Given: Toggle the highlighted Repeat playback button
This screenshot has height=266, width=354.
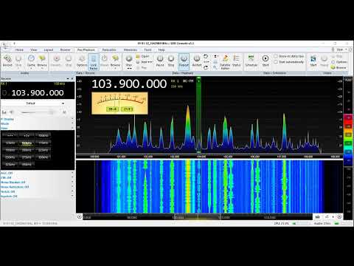Looking at the screenshot, I should tap(184, 61).
